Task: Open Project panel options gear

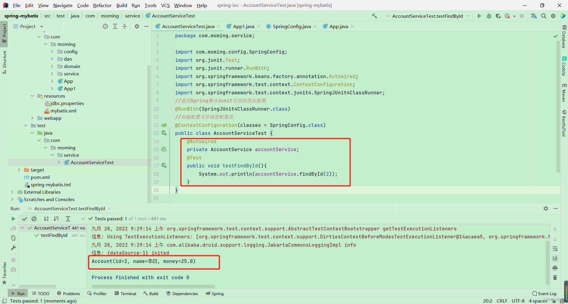Action: point(137,26)
